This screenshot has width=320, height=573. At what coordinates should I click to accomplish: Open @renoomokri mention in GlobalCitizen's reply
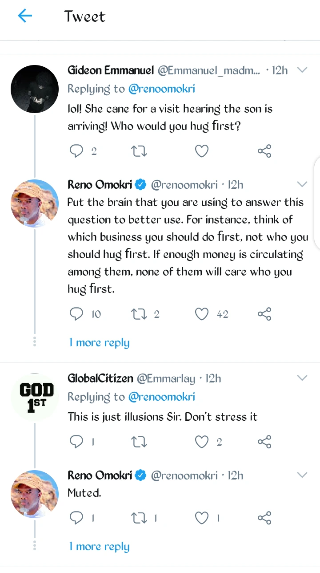pos(161,397)
